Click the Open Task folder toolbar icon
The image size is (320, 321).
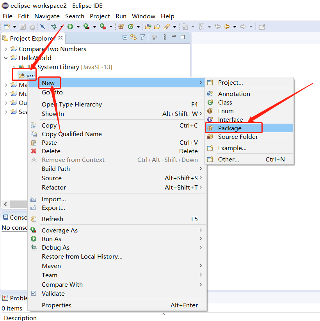pyautogui.click(x=157, y=27)
